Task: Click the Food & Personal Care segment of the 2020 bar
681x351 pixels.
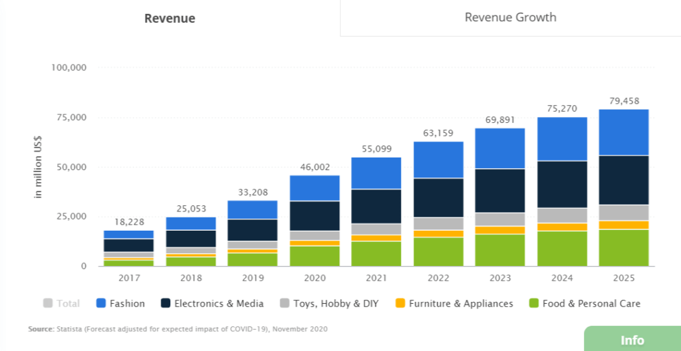Action: pyautogui.click(x=315, y=257)
